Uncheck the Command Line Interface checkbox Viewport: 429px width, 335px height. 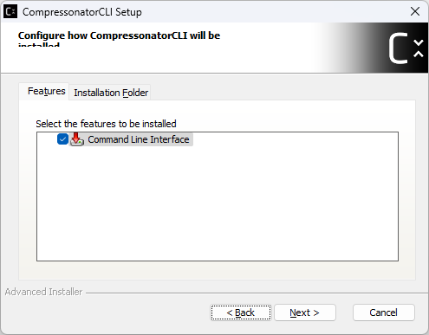pyautogui.click(x=62, y=139)
